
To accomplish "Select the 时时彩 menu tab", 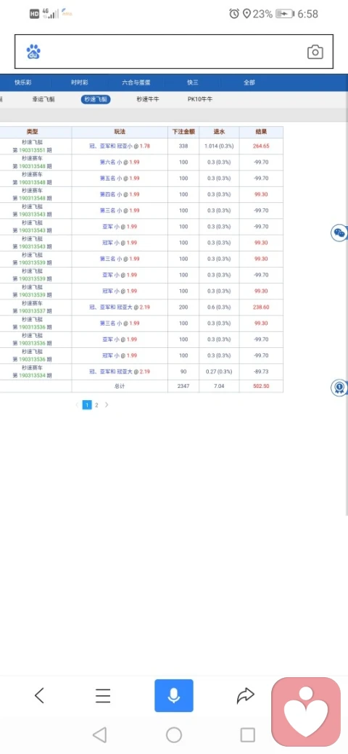I will coord(79,83).
